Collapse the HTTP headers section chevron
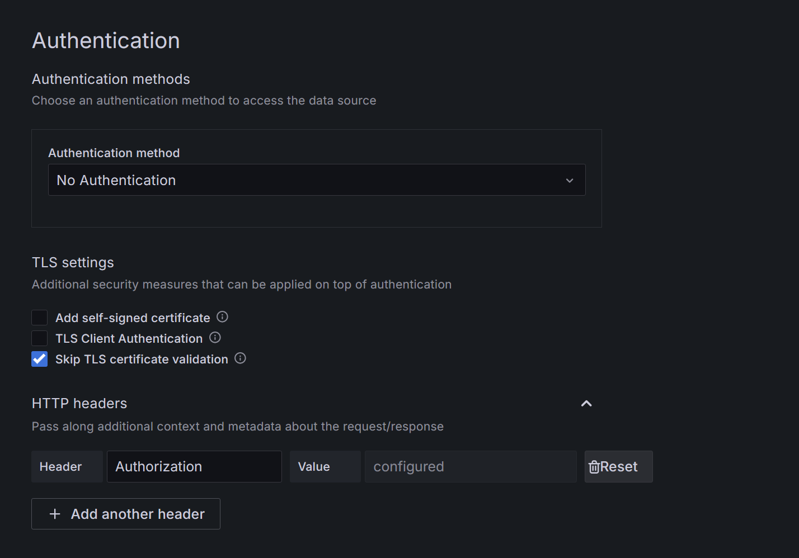This screenshot has width=799, height=558. click(586, 404)
